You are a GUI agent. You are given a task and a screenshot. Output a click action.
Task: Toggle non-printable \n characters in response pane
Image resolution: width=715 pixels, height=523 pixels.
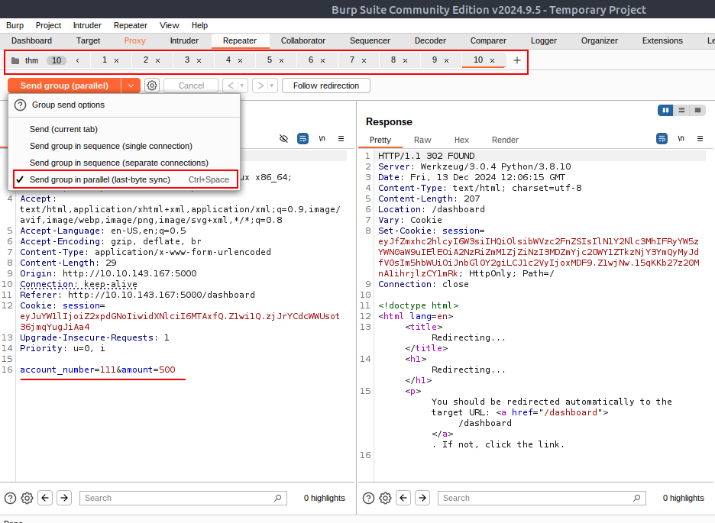(x=681, y=138)
